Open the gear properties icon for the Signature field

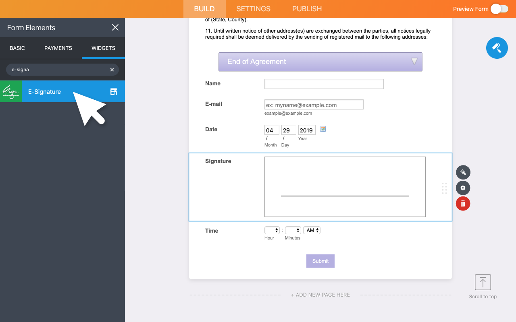click(463, 188)
